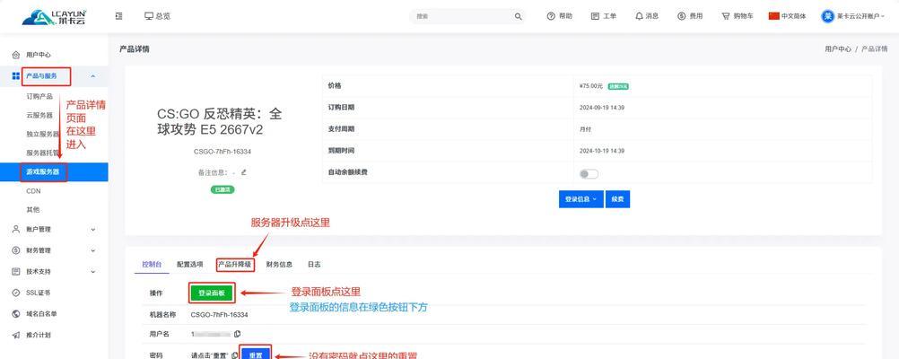Click the LCAYUN logo
The image size is (899, 359).
click(53, 17)
